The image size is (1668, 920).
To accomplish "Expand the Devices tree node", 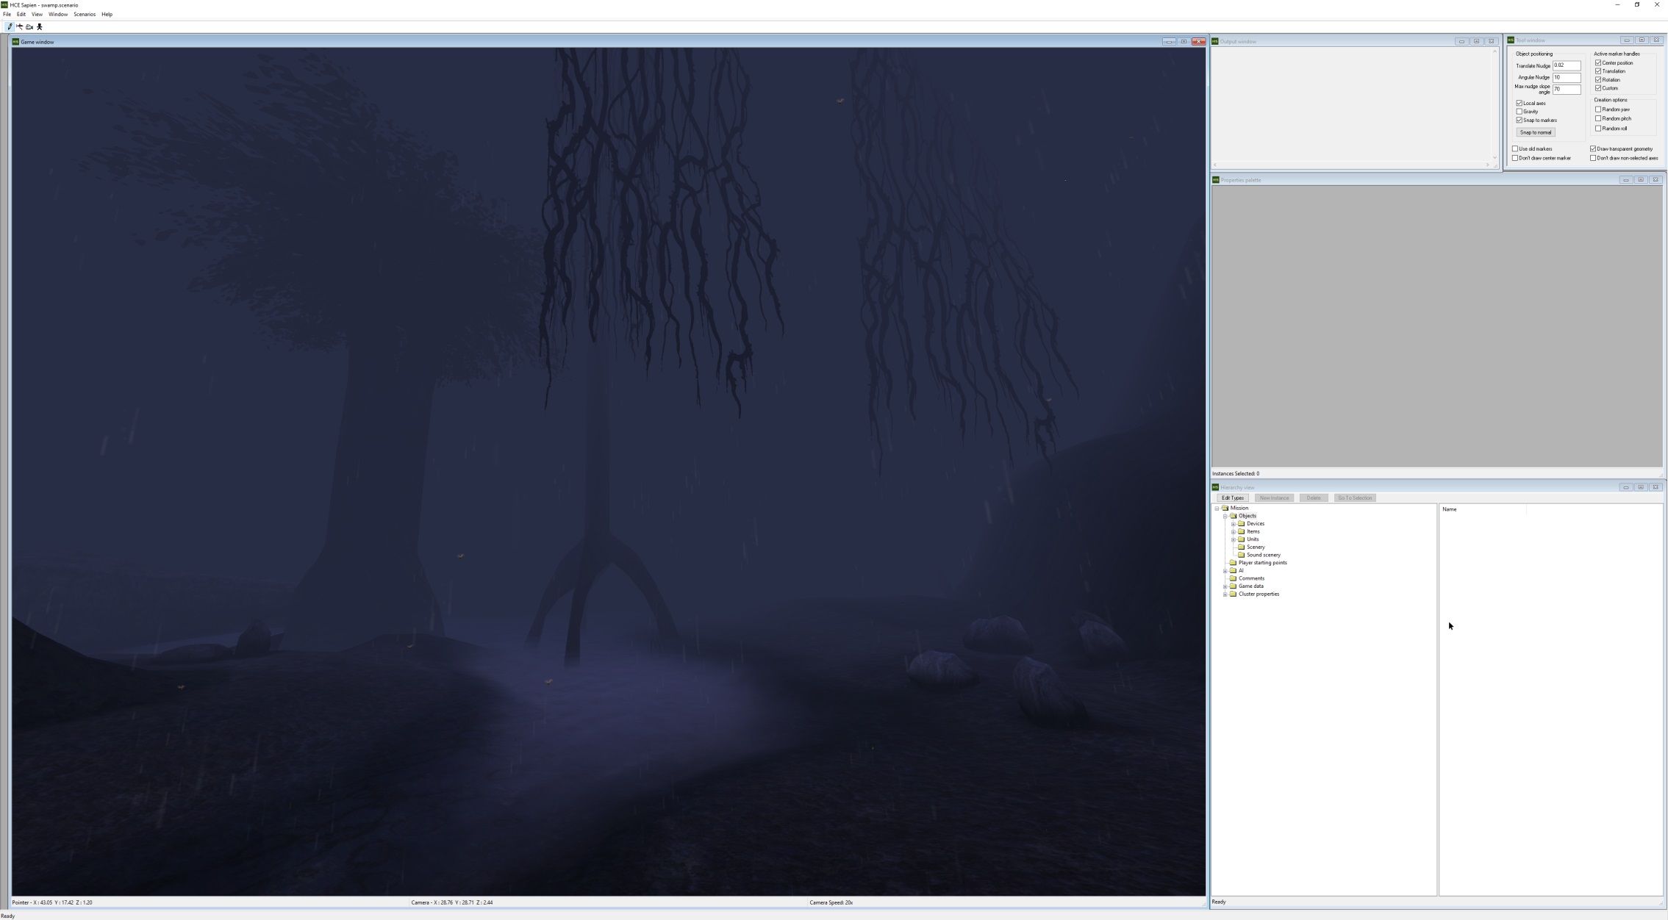I will pos(1233,524).
